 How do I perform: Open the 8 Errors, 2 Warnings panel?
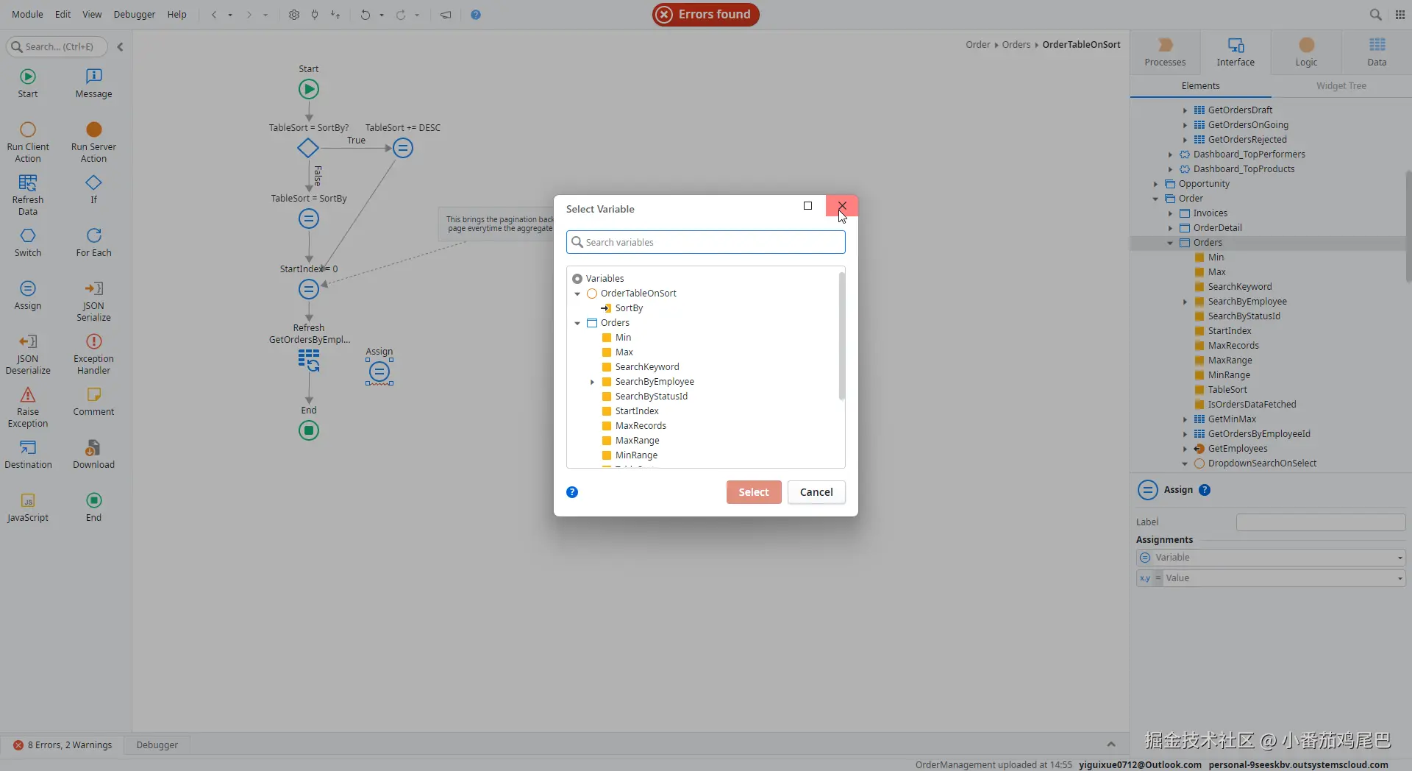tap(63, 745)
